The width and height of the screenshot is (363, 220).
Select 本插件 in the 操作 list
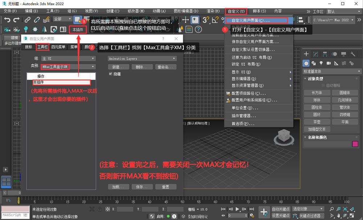61,82
